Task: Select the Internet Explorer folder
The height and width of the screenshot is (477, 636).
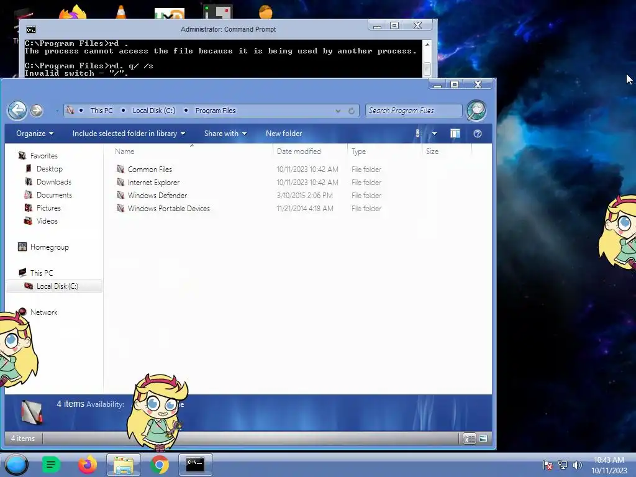Action: tap(154, 183)
